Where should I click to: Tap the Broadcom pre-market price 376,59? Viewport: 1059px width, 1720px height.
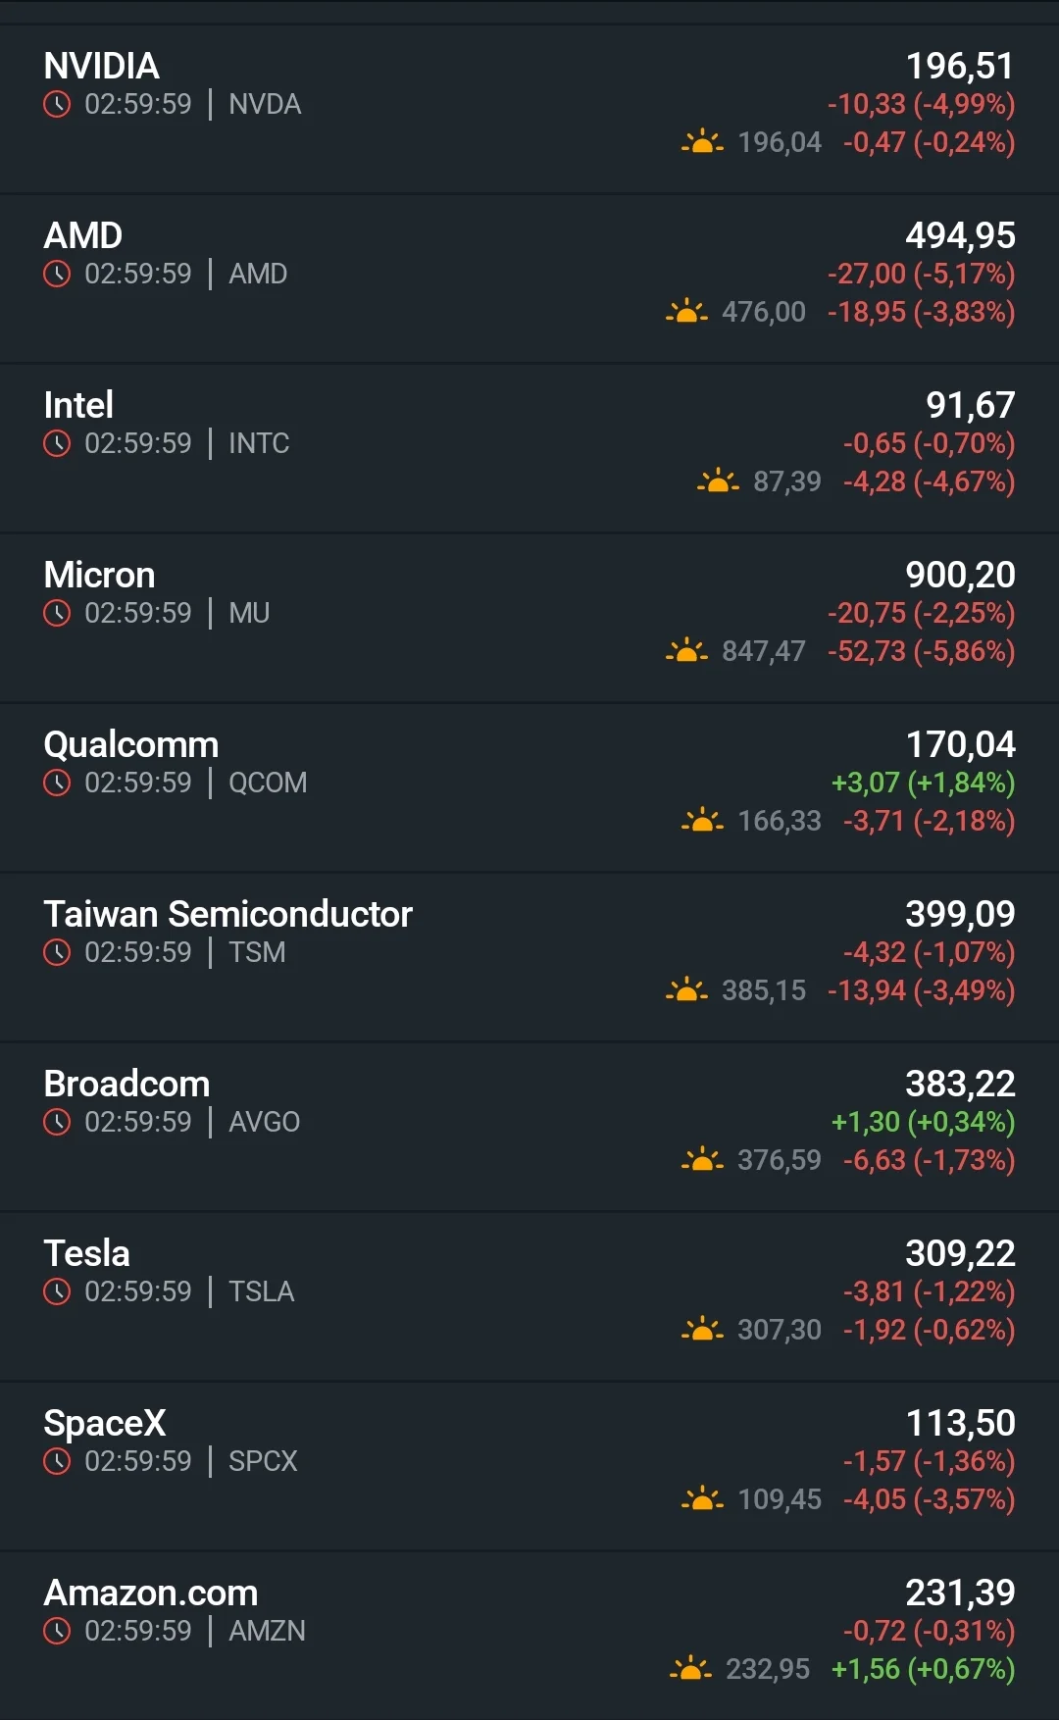780,1160
